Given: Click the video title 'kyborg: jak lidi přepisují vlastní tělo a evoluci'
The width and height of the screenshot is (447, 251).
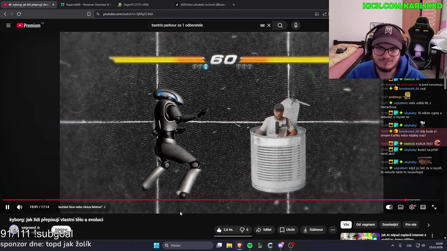Looking at the screenshot, I should pyautogui.click(x=56, y=220).
